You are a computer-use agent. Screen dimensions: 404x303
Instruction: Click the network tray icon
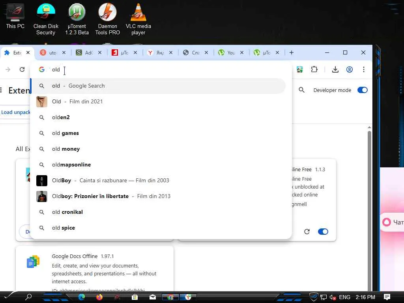[324, 297]
